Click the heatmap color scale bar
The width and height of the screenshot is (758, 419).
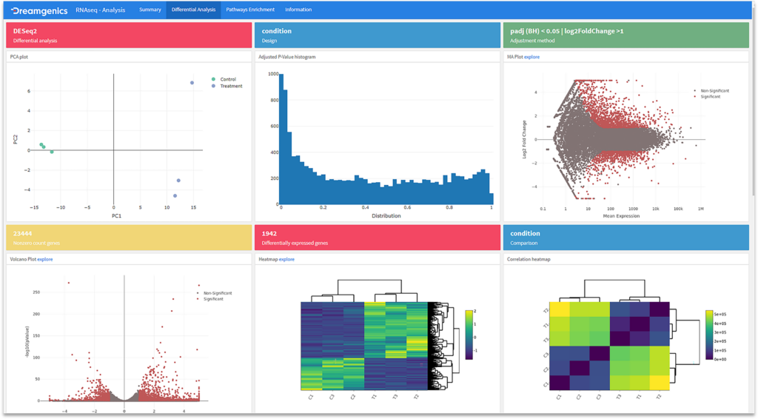tap(469, 335)
